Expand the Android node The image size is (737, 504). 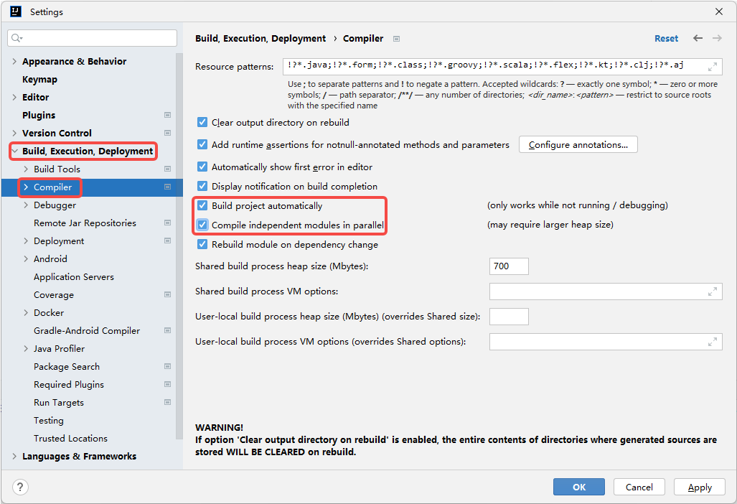26,258
